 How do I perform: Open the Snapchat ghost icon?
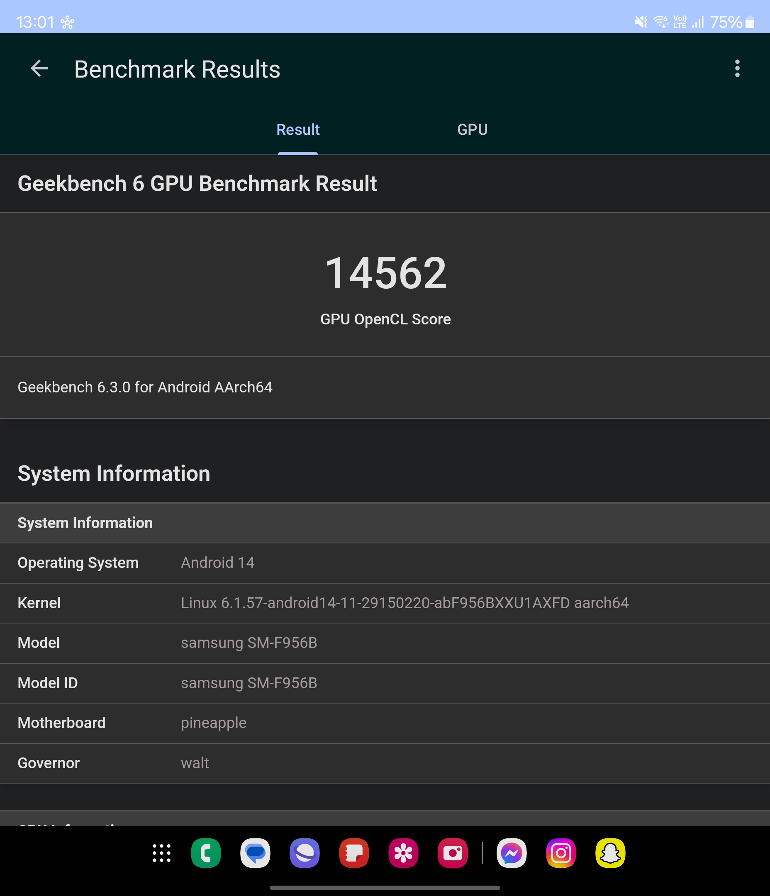click(610, 853)
